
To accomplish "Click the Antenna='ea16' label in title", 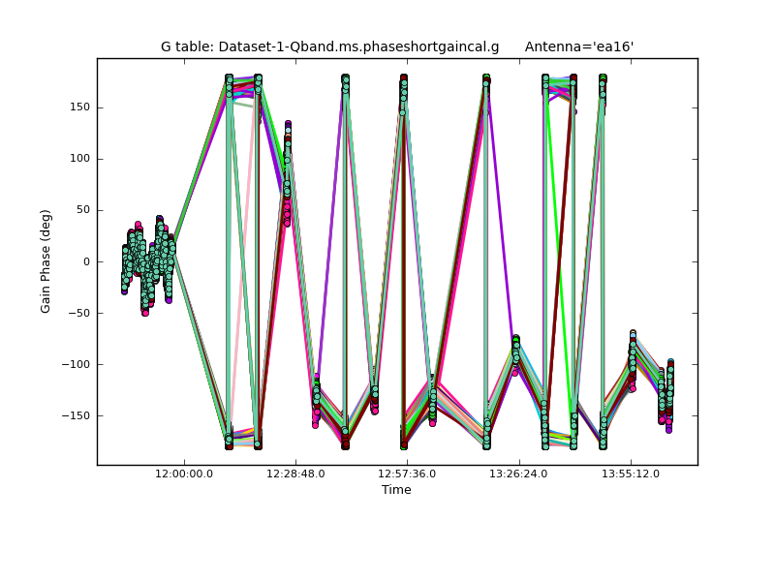I will [x=579, y=46].
